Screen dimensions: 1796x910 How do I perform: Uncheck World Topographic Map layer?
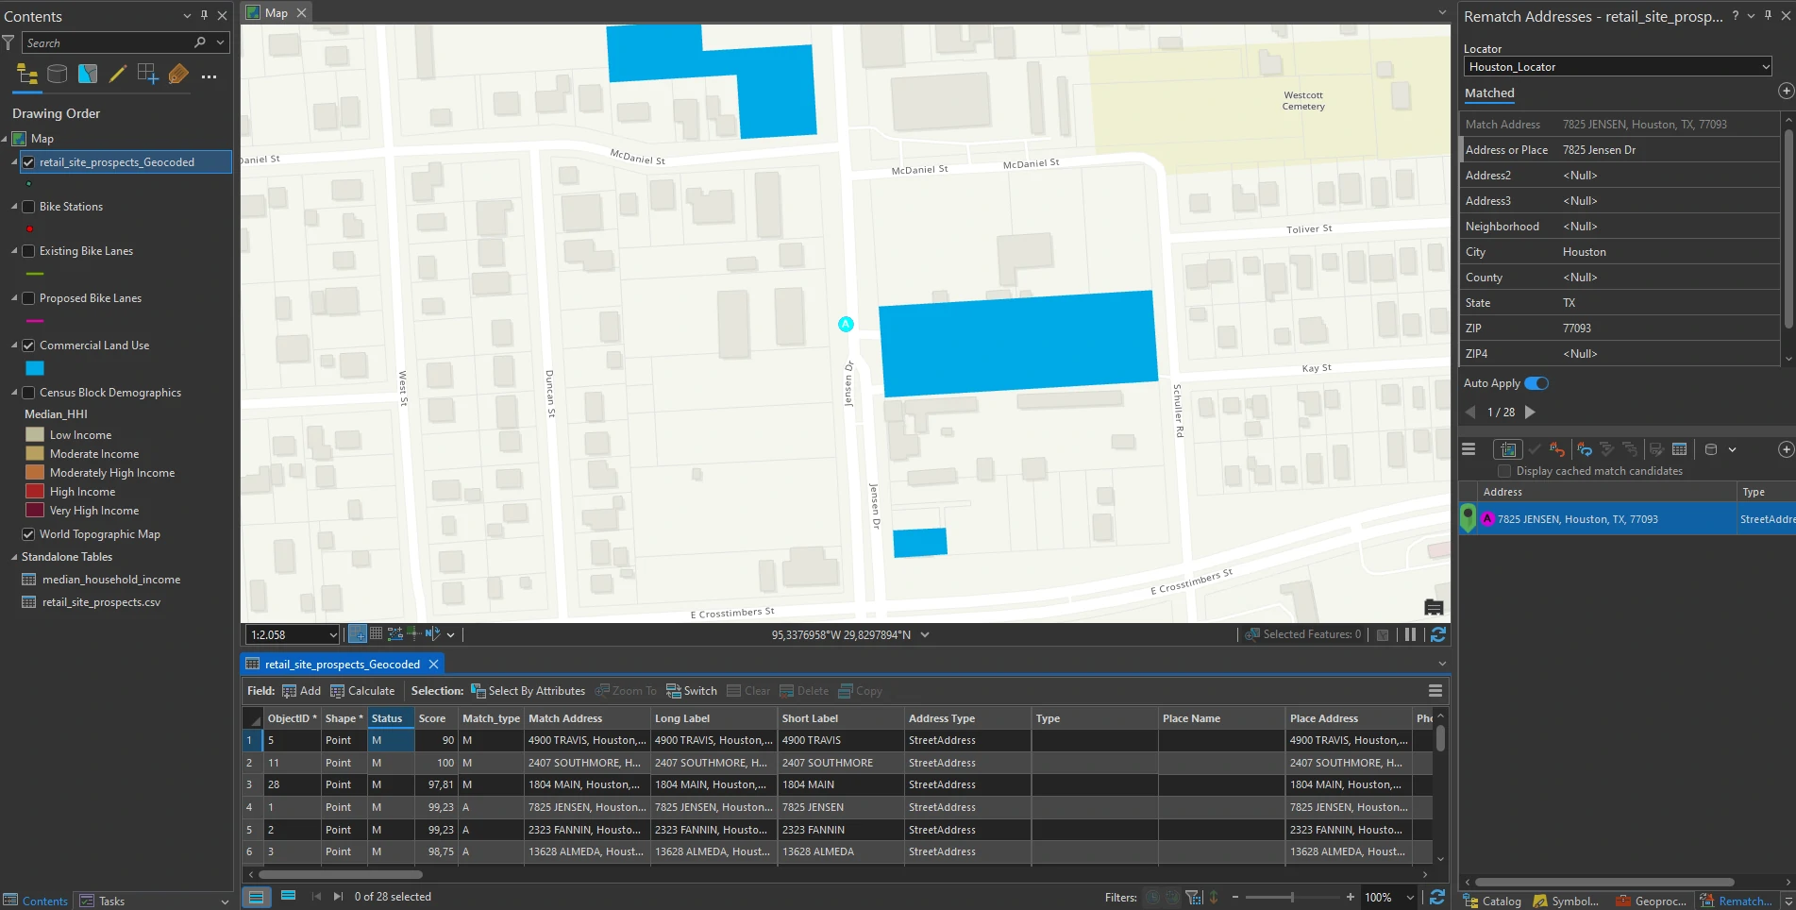(x=28, y=534)
